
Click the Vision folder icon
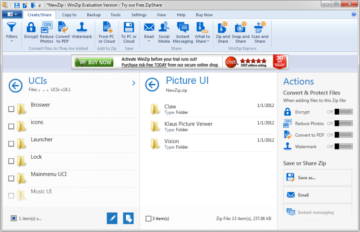click(x=155, y=143)
